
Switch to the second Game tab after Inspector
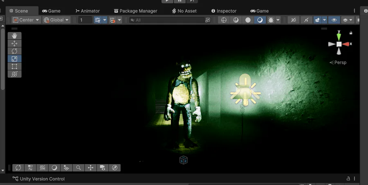pos(259,11)
